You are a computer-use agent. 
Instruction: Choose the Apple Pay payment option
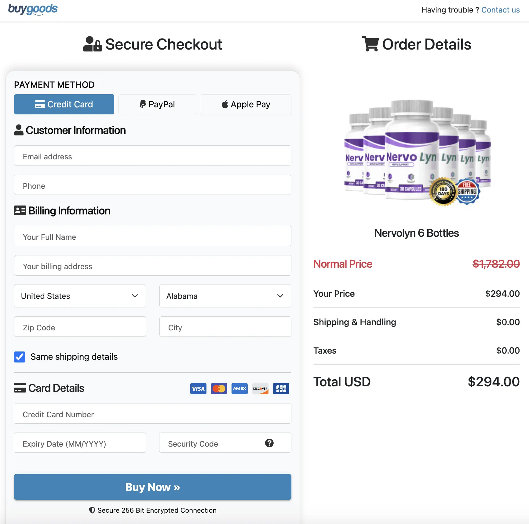[246, 104]
